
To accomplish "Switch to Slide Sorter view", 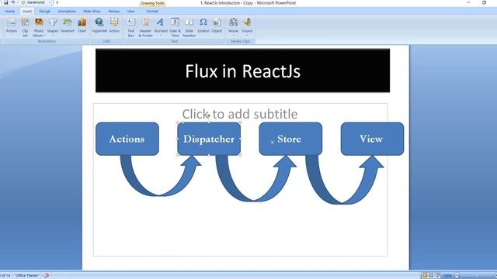I will pos(431,276).
